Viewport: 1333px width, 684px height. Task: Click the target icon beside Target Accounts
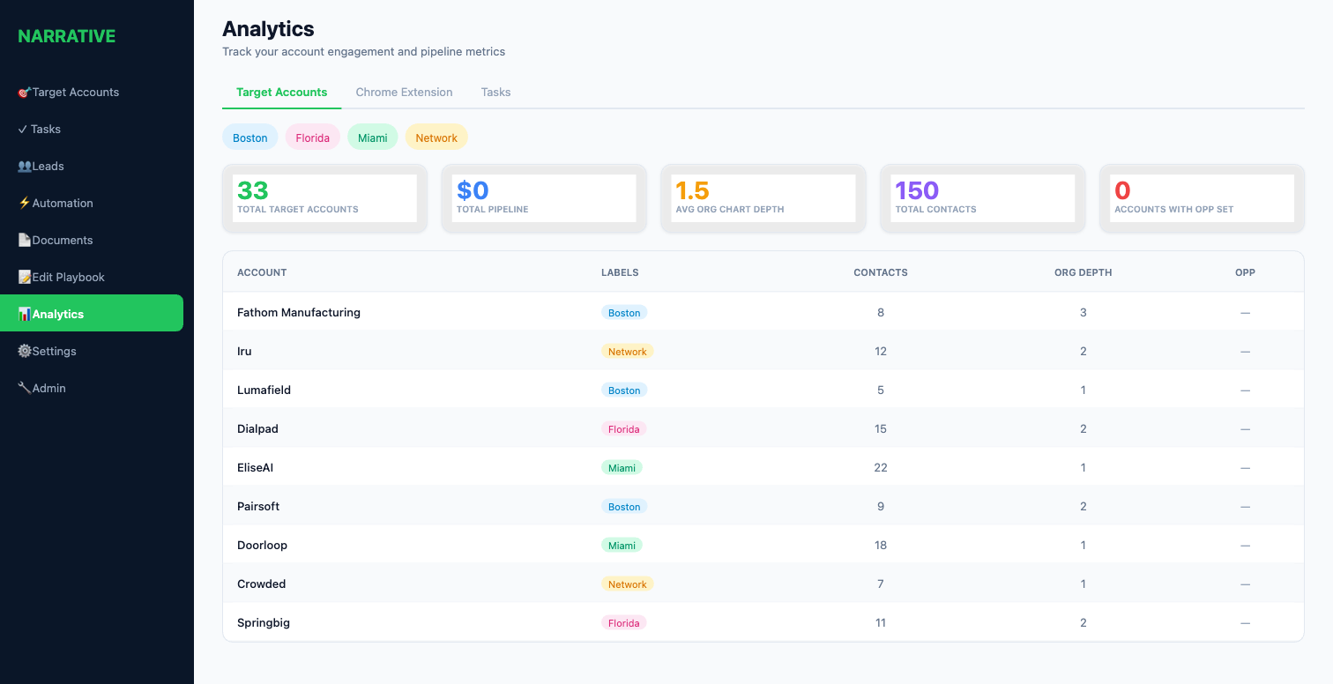[25, 93]
